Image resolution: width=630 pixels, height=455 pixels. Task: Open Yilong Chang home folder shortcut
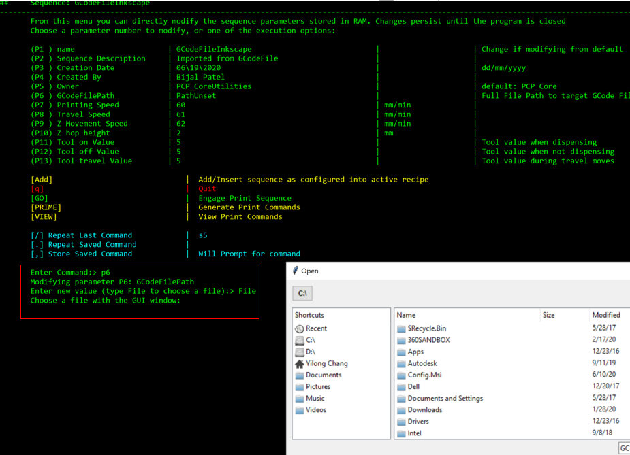click(327, 363)
